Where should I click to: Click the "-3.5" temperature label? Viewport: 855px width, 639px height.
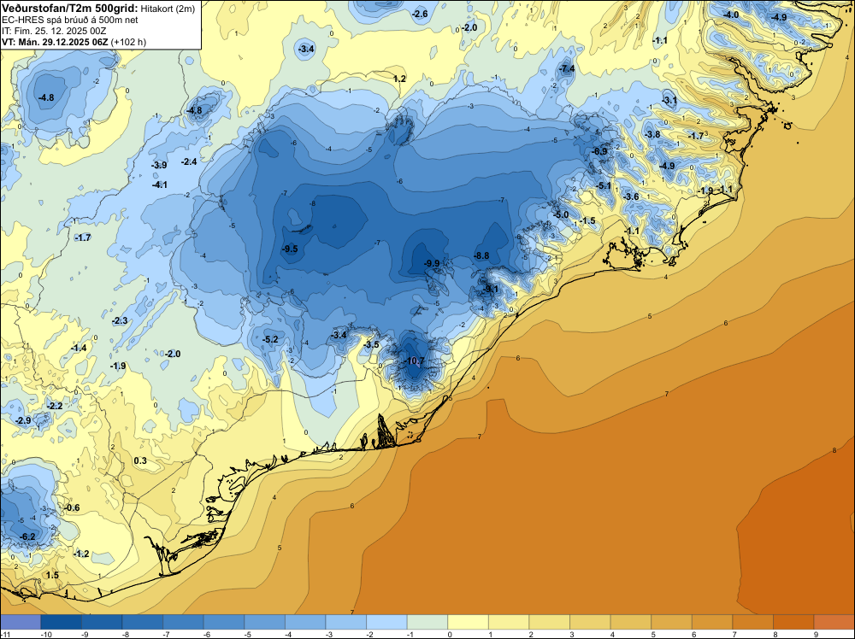click(x=371, y=345)
